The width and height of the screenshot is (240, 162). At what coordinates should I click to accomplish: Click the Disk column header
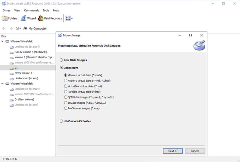4,36
